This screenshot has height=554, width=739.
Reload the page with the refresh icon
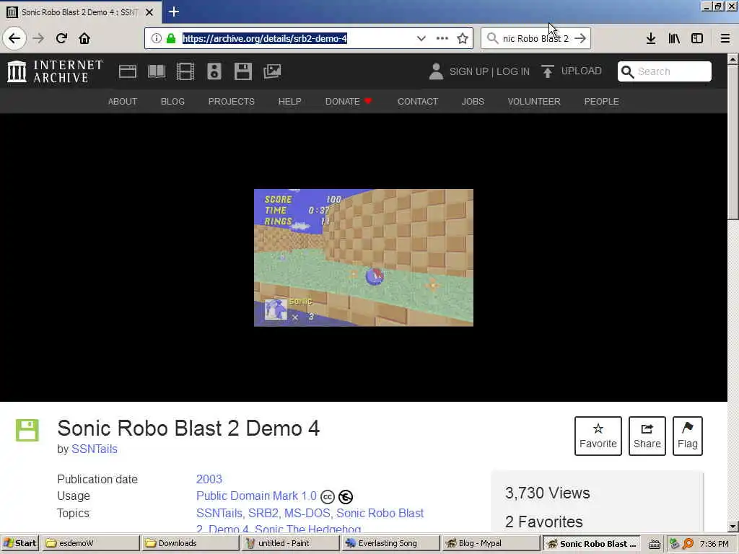pyautogui.click(x=61, y=38)
